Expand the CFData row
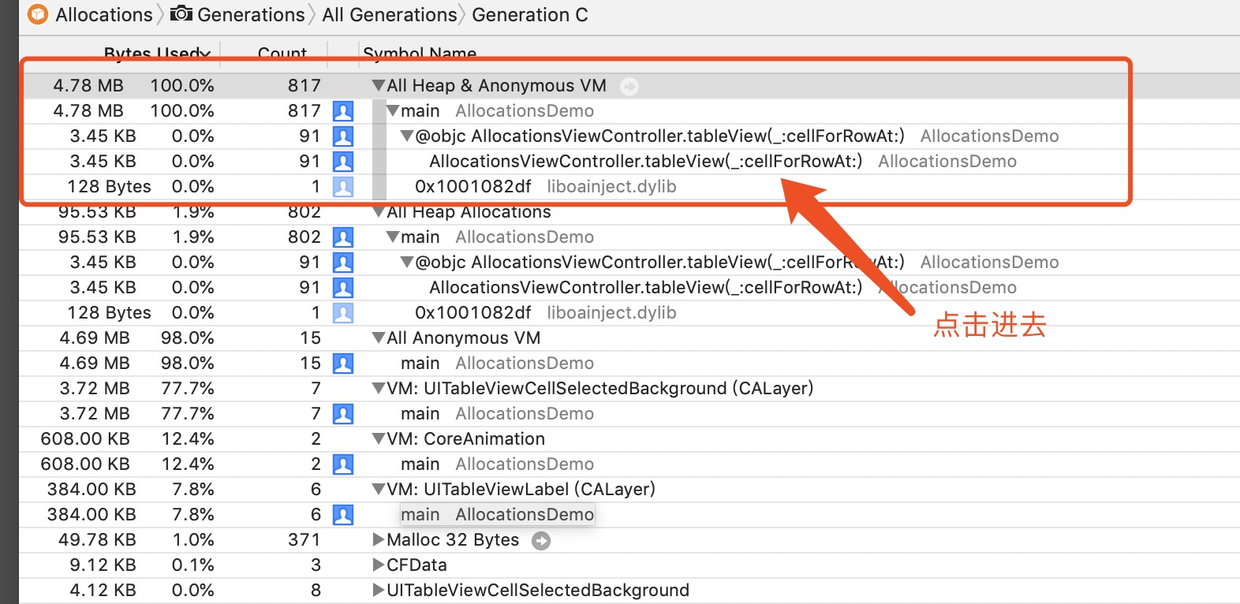Viewport: 1240px width, 604px height. [x=379, y=565]
